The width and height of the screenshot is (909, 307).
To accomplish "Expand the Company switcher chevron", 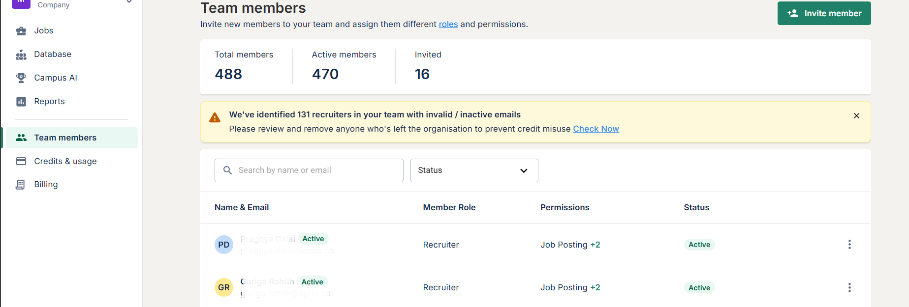I will (129, 1).
